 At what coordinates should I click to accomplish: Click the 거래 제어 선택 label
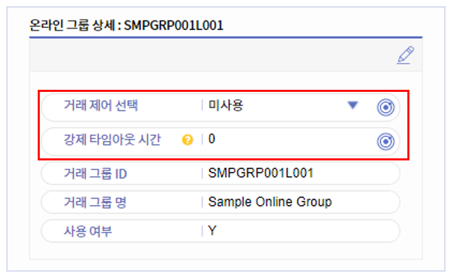coord(101,106)
